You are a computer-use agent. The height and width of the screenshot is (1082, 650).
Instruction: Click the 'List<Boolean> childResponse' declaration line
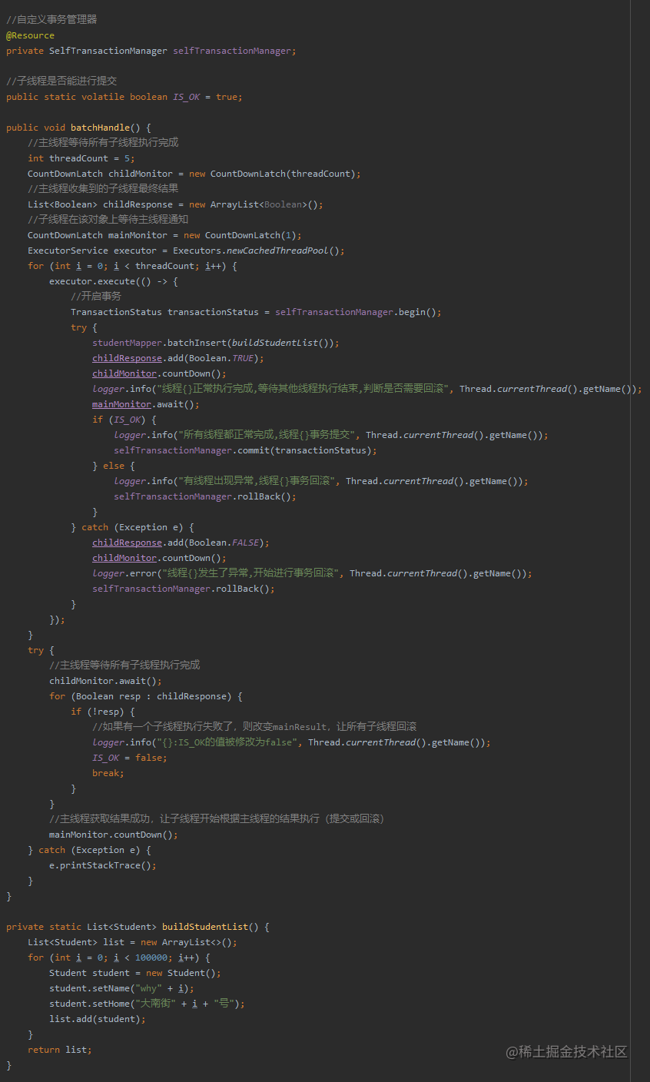[x=175, y=204]
